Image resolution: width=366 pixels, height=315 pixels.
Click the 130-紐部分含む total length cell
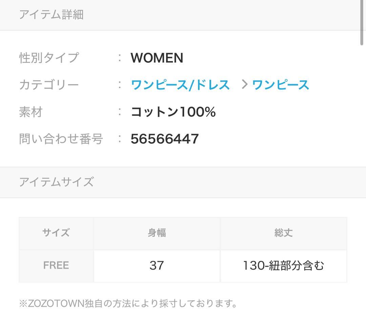[x=283, y=266]
